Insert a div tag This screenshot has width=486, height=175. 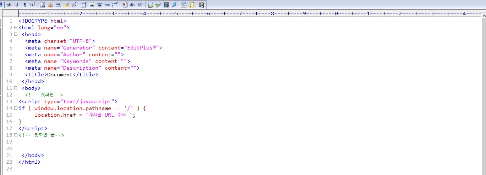[132, 5]
